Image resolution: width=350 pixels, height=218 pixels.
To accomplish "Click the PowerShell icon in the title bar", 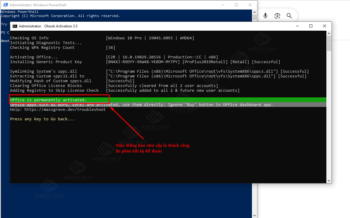I will click(x=5, y=5).
